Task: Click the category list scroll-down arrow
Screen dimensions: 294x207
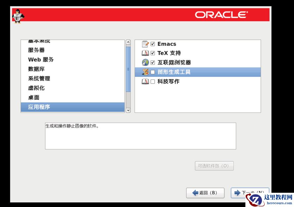Action: (x=128, y=110)
